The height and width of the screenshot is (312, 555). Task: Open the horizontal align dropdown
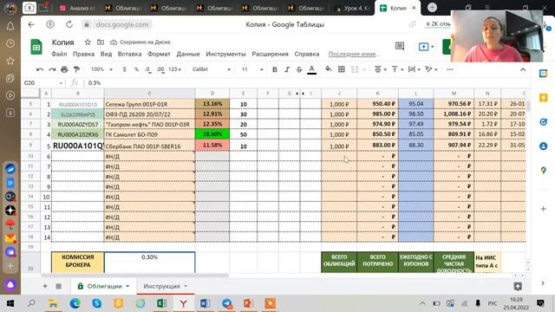(x=380, y=69)
